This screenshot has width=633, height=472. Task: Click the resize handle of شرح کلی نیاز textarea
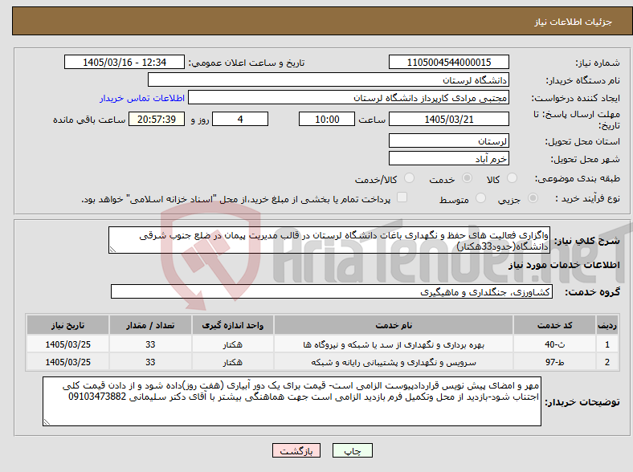(112, 250)
